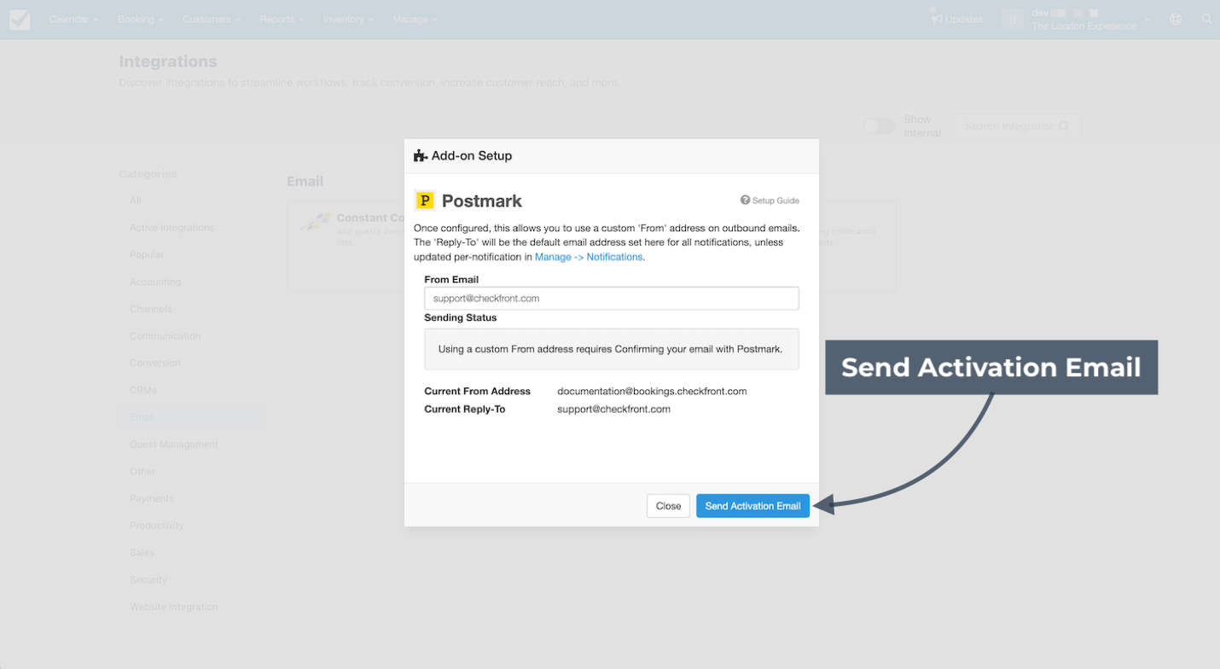The width and height of the screenshot is (1220, 669).
Task: Click the Postmark P logo
Action: click(x=425, y=201)
